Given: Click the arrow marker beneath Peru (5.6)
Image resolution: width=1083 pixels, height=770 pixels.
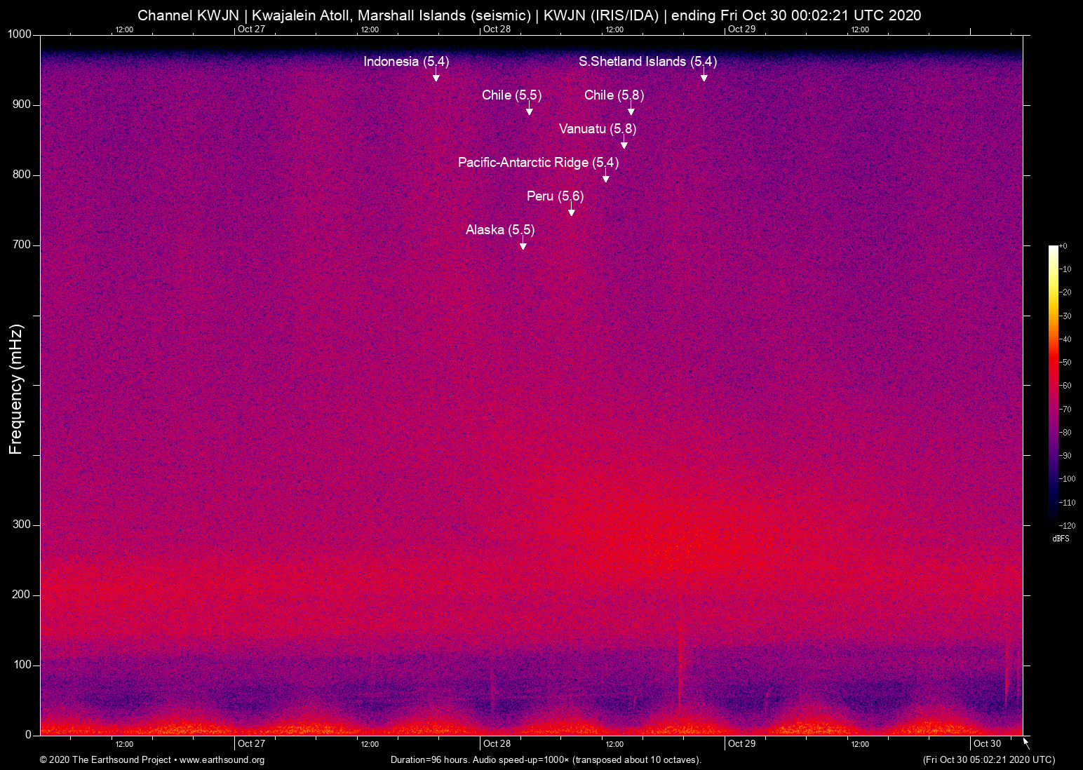Looking at the screenshot, I should [x=571, y=211].
